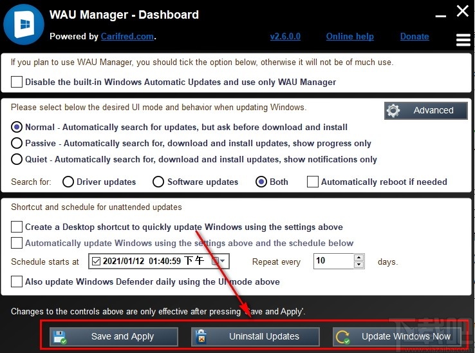Open Advanced settings
Screen dimensions: 475x353
click(426, 110)
